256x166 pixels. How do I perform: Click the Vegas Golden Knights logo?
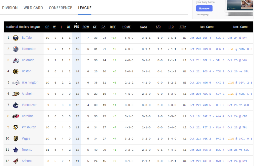tap(16, 139)
